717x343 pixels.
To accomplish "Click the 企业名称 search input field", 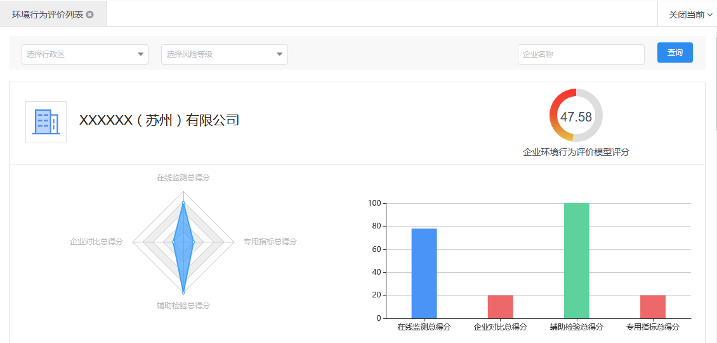I will click(581, 54).
